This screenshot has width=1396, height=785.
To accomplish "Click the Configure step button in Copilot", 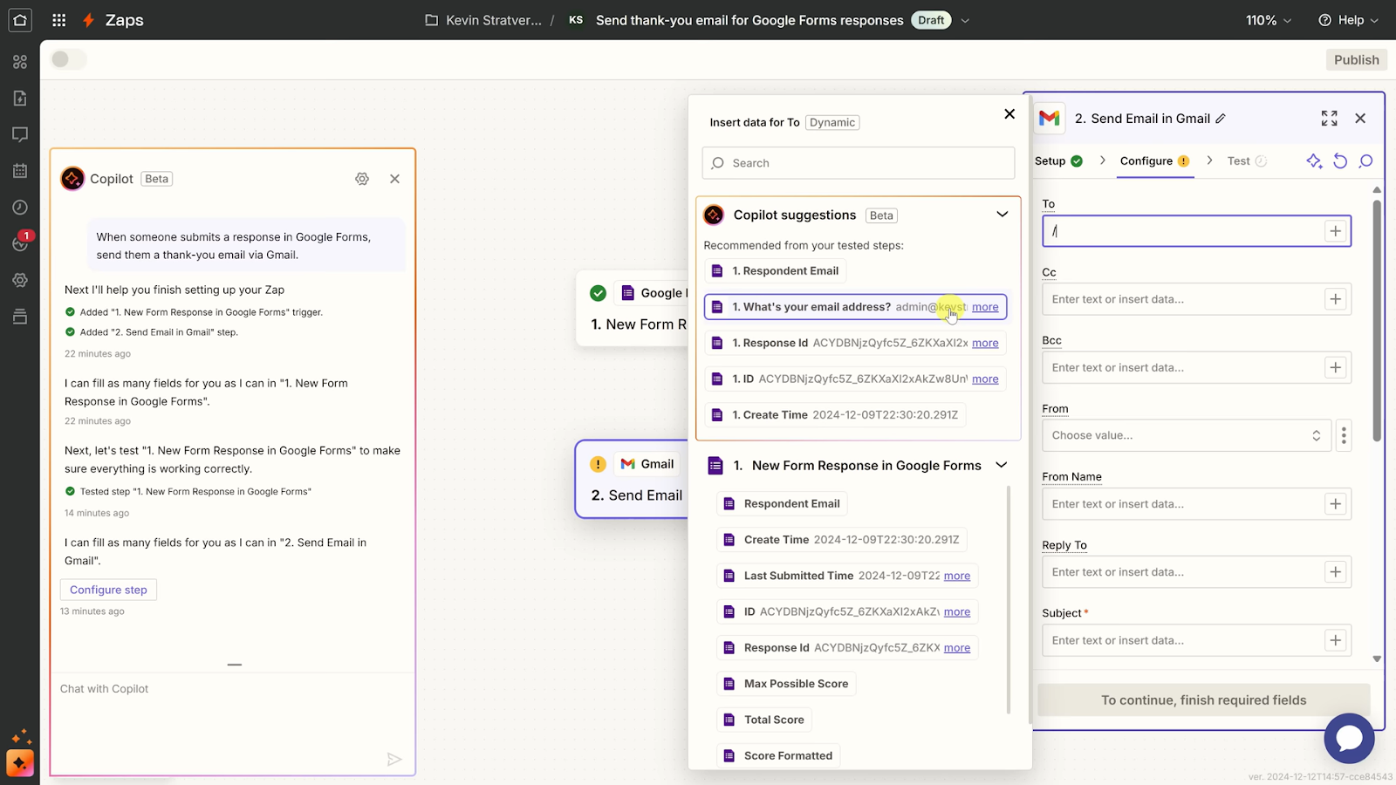I will (108, 590).
